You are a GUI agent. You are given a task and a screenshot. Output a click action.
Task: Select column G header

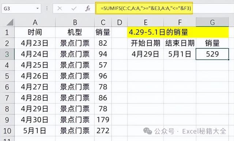tap(212, 22)
